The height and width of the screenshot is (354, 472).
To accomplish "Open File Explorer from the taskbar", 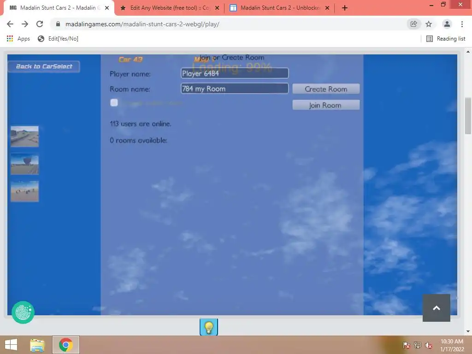I will point(38,345).
